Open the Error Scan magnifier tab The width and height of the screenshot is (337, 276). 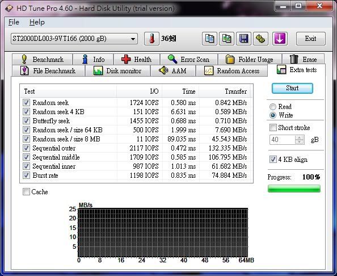[189, 60]
